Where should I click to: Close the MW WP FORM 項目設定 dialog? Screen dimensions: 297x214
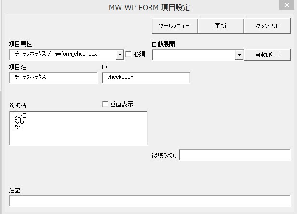tap(286, 5)
